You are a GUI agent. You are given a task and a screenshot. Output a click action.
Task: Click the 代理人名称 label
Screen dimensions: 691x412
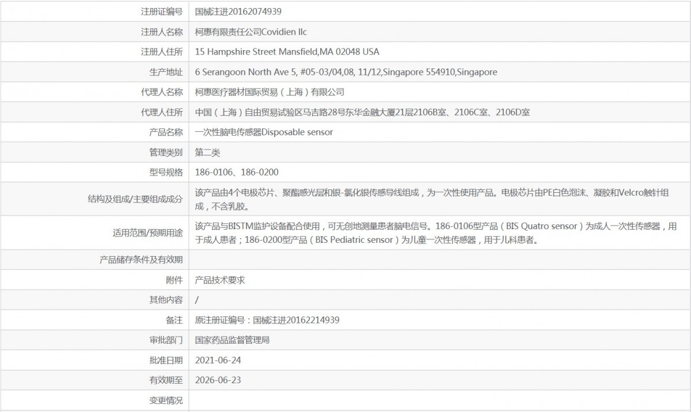pos(162,92)
